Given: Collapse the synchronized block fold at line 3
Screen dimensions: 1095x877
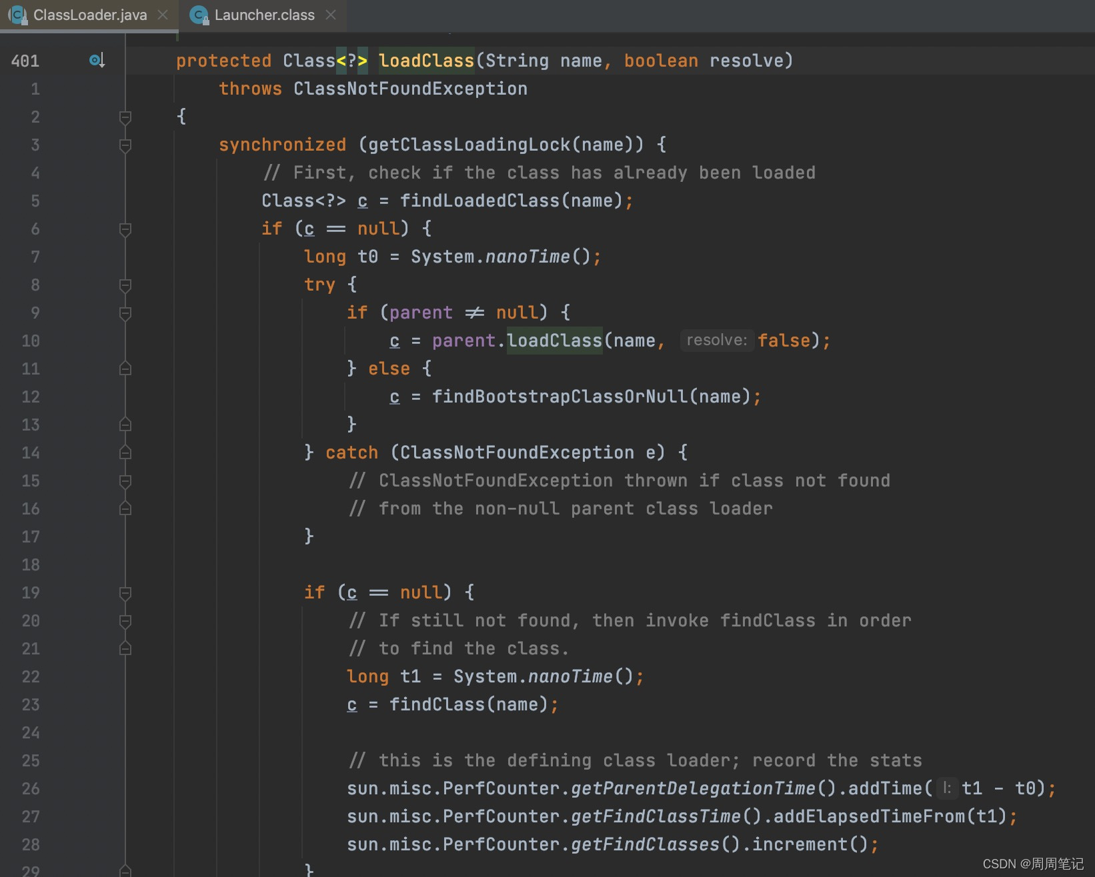Looking at the screenshot, I should [125, 145].
